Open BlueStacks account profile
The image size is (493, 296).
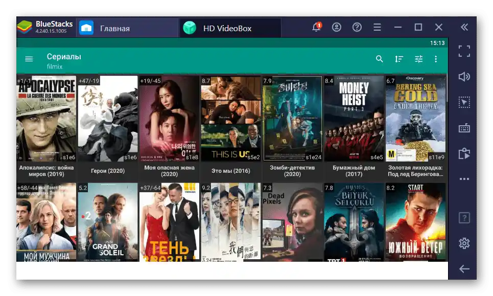coord(337,27)
